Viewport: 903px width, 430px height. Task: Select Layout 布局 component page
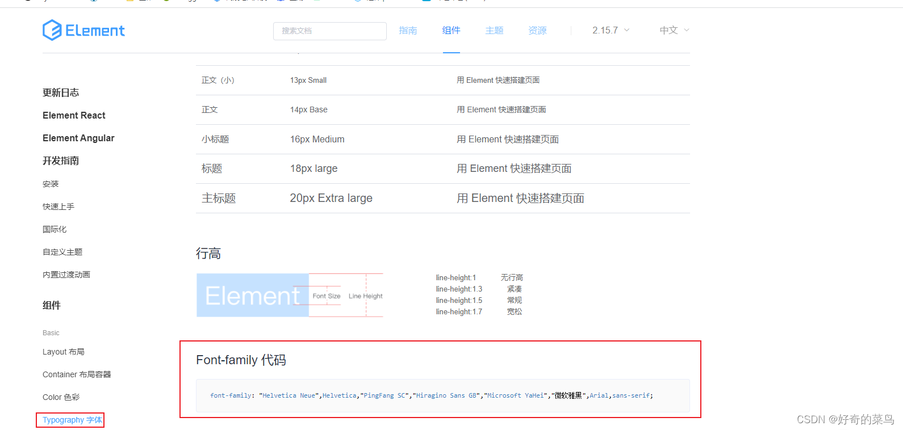tap(64, 352)
